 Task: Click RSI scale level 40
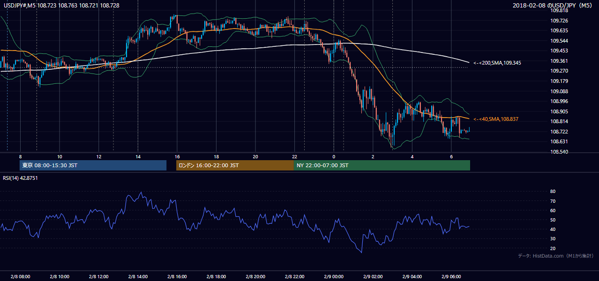coord(553,229)
